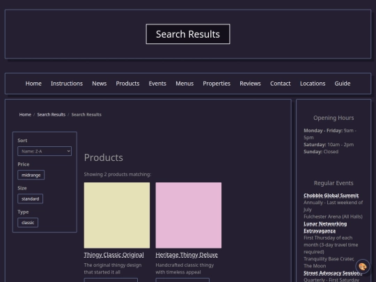Toggle the classic type filter
The height and width of the screenshot is (282, 376).
[x=28, y=223]
